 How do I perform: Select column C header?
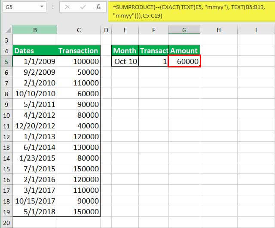tap(79, 30)
